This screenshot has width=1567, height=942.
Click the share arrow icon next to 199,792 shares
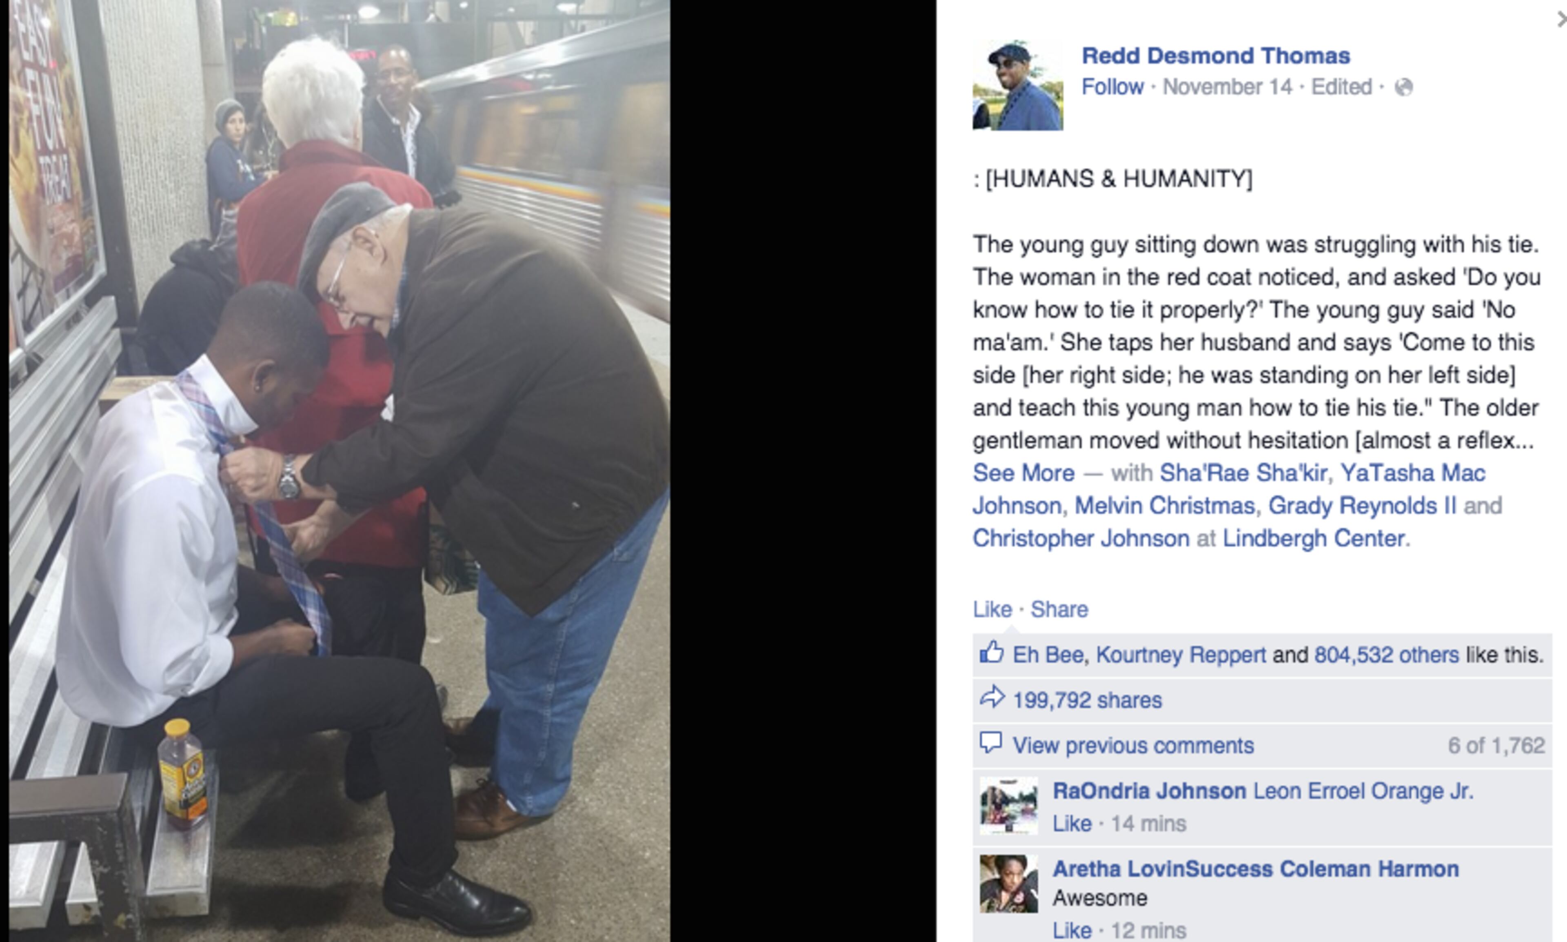tap(992, 697)
